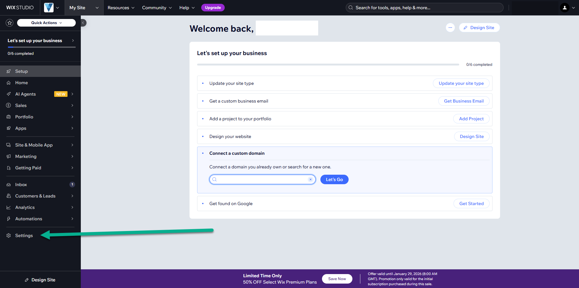Click the Customers & Leads people icon
The image size is (579, 288).
(x=9, y=196)
